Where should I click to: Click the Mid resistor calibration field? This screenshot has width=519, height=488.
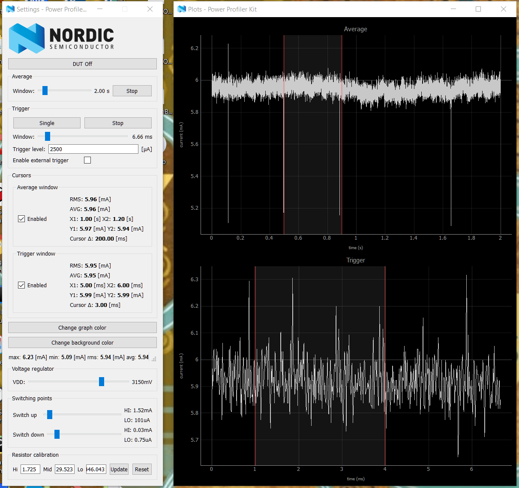coord(65,469)
